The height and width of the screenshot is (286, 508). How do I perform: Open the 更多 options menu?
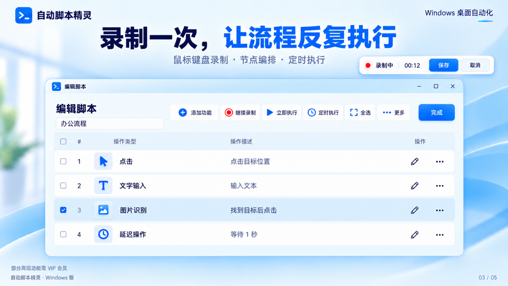tap(393, 112)
